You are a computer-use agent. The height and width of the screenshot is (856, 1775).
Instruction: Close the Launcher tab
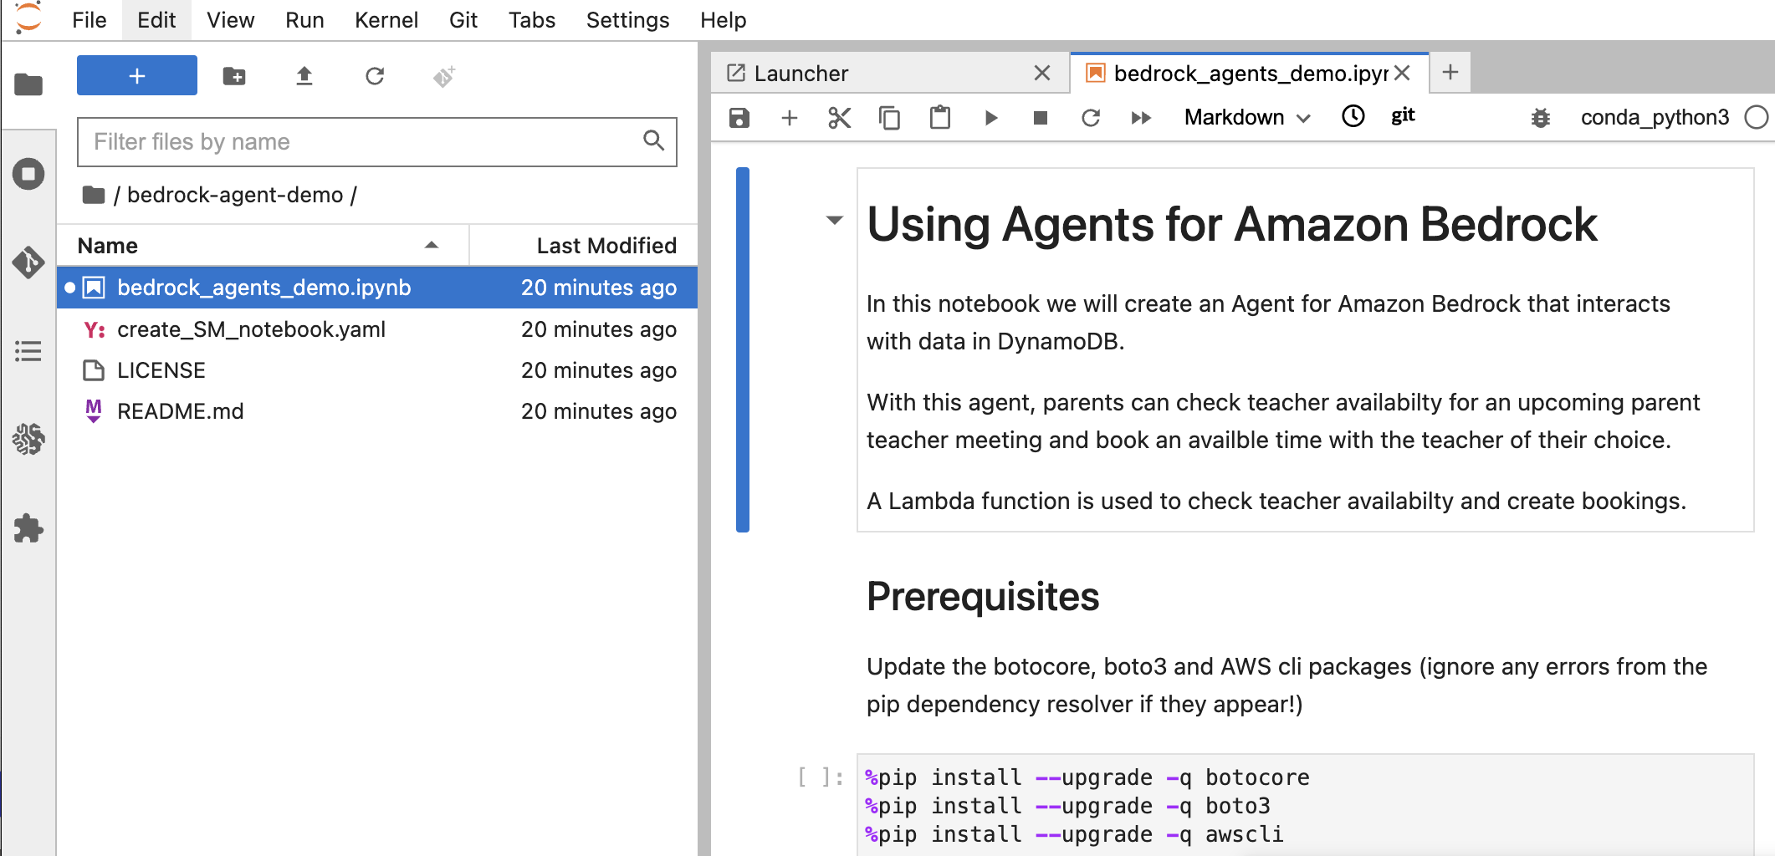[1042, 73]
